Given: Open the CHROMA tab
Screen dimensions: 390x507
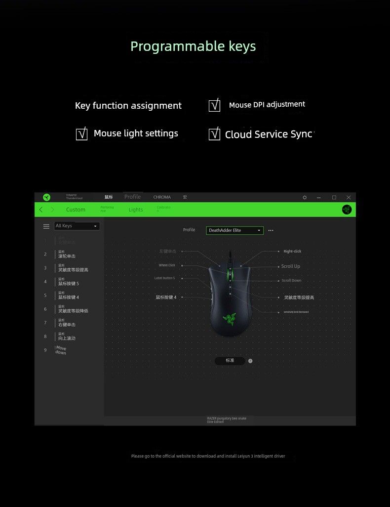Looking at the screenshot, I should 162,197.
